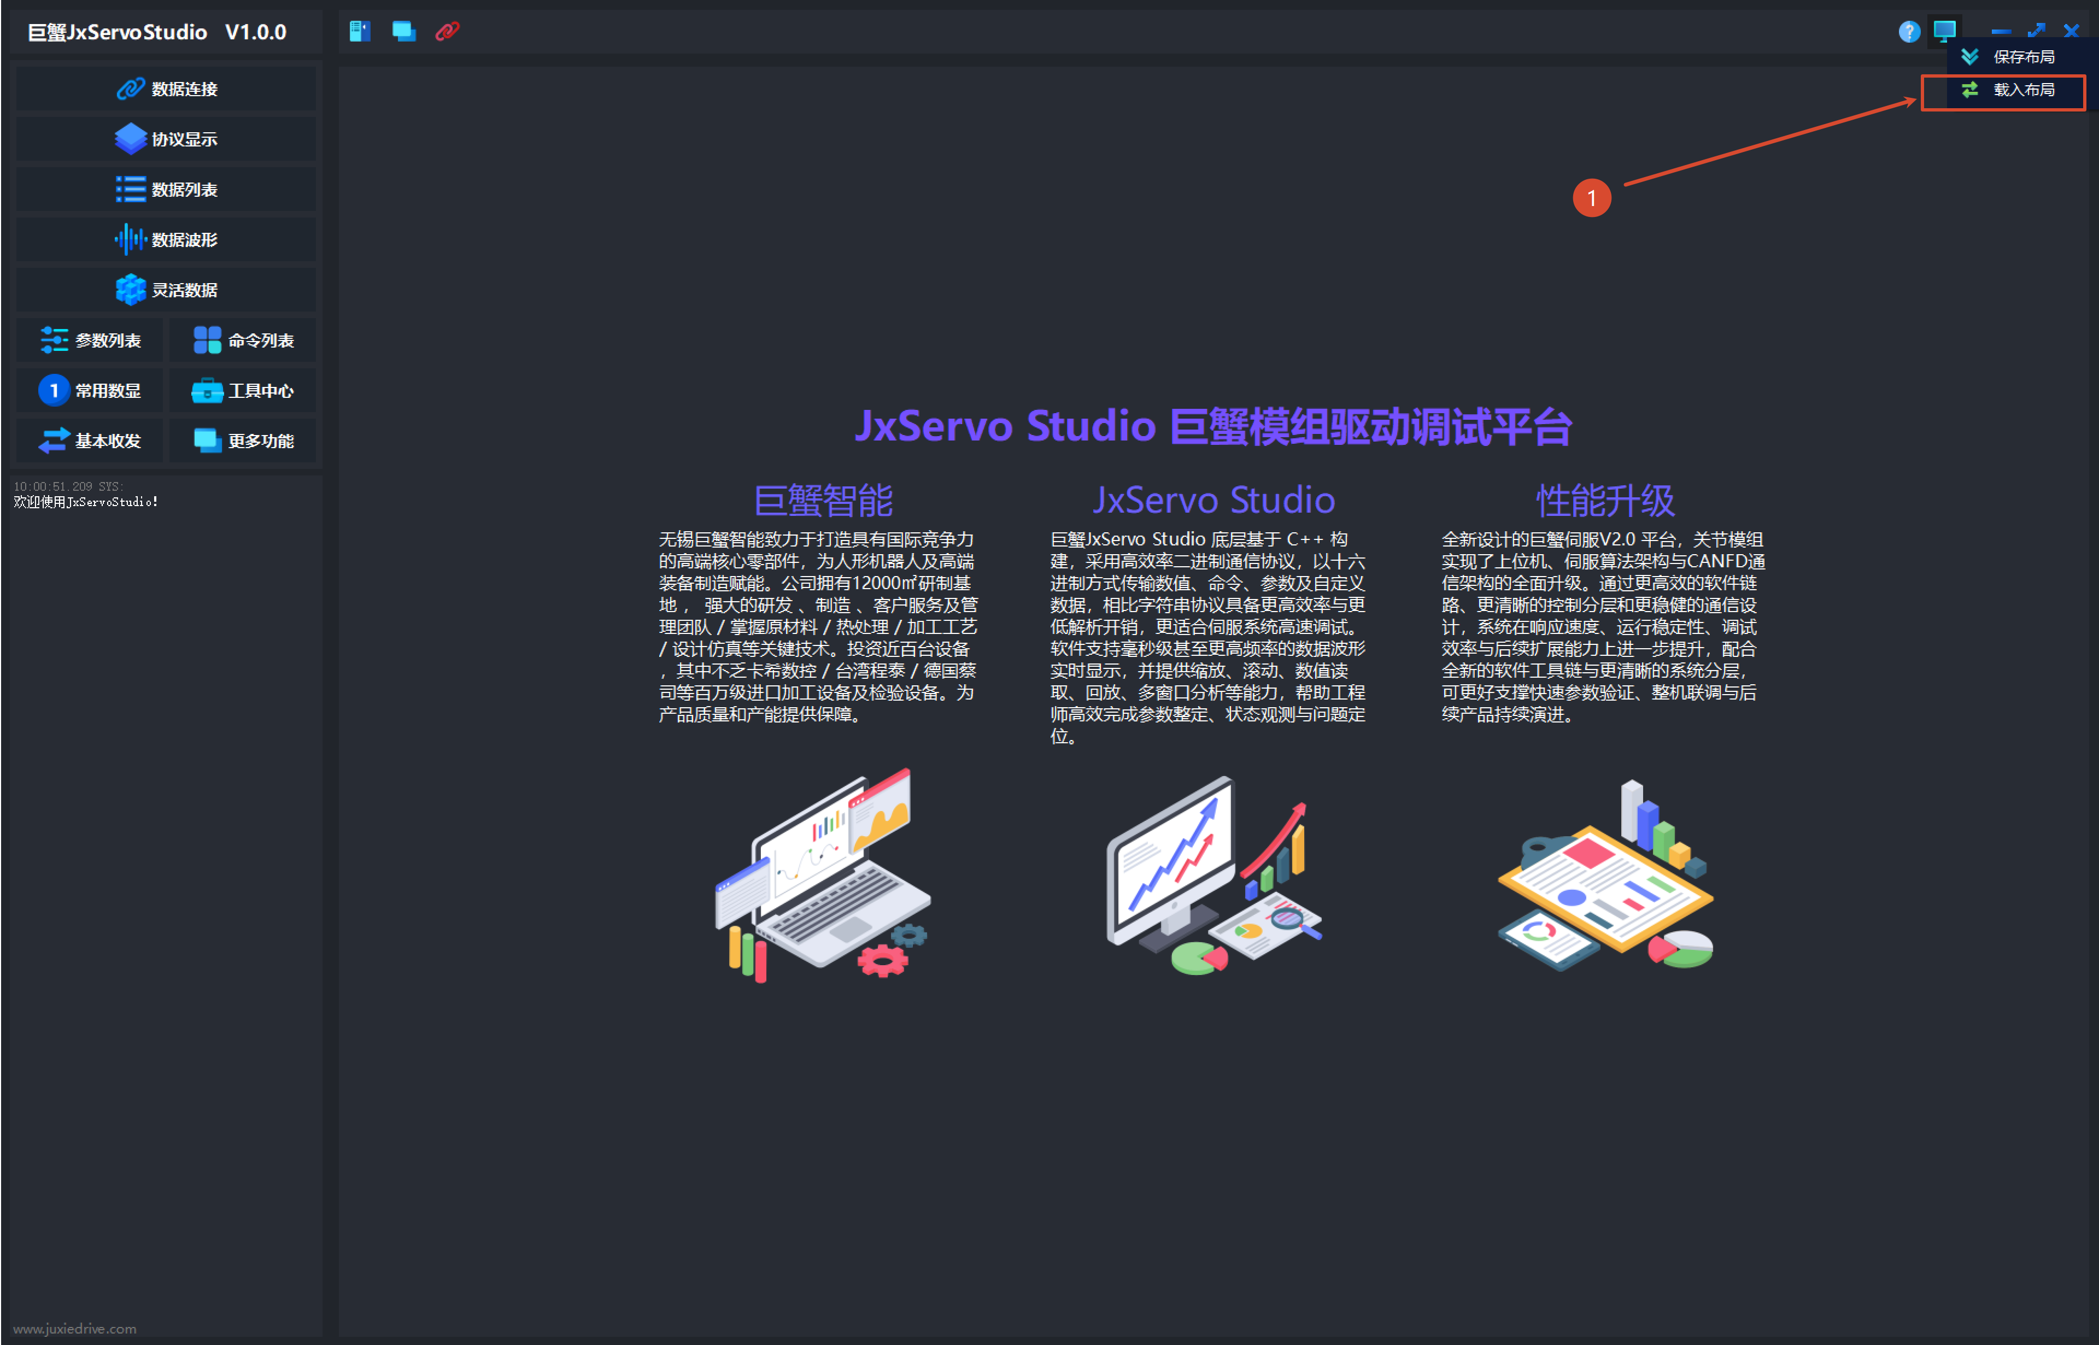Click the red link connection toolbar icon
Viewport: 2099px width, 1345px height.
pos(447,32)
